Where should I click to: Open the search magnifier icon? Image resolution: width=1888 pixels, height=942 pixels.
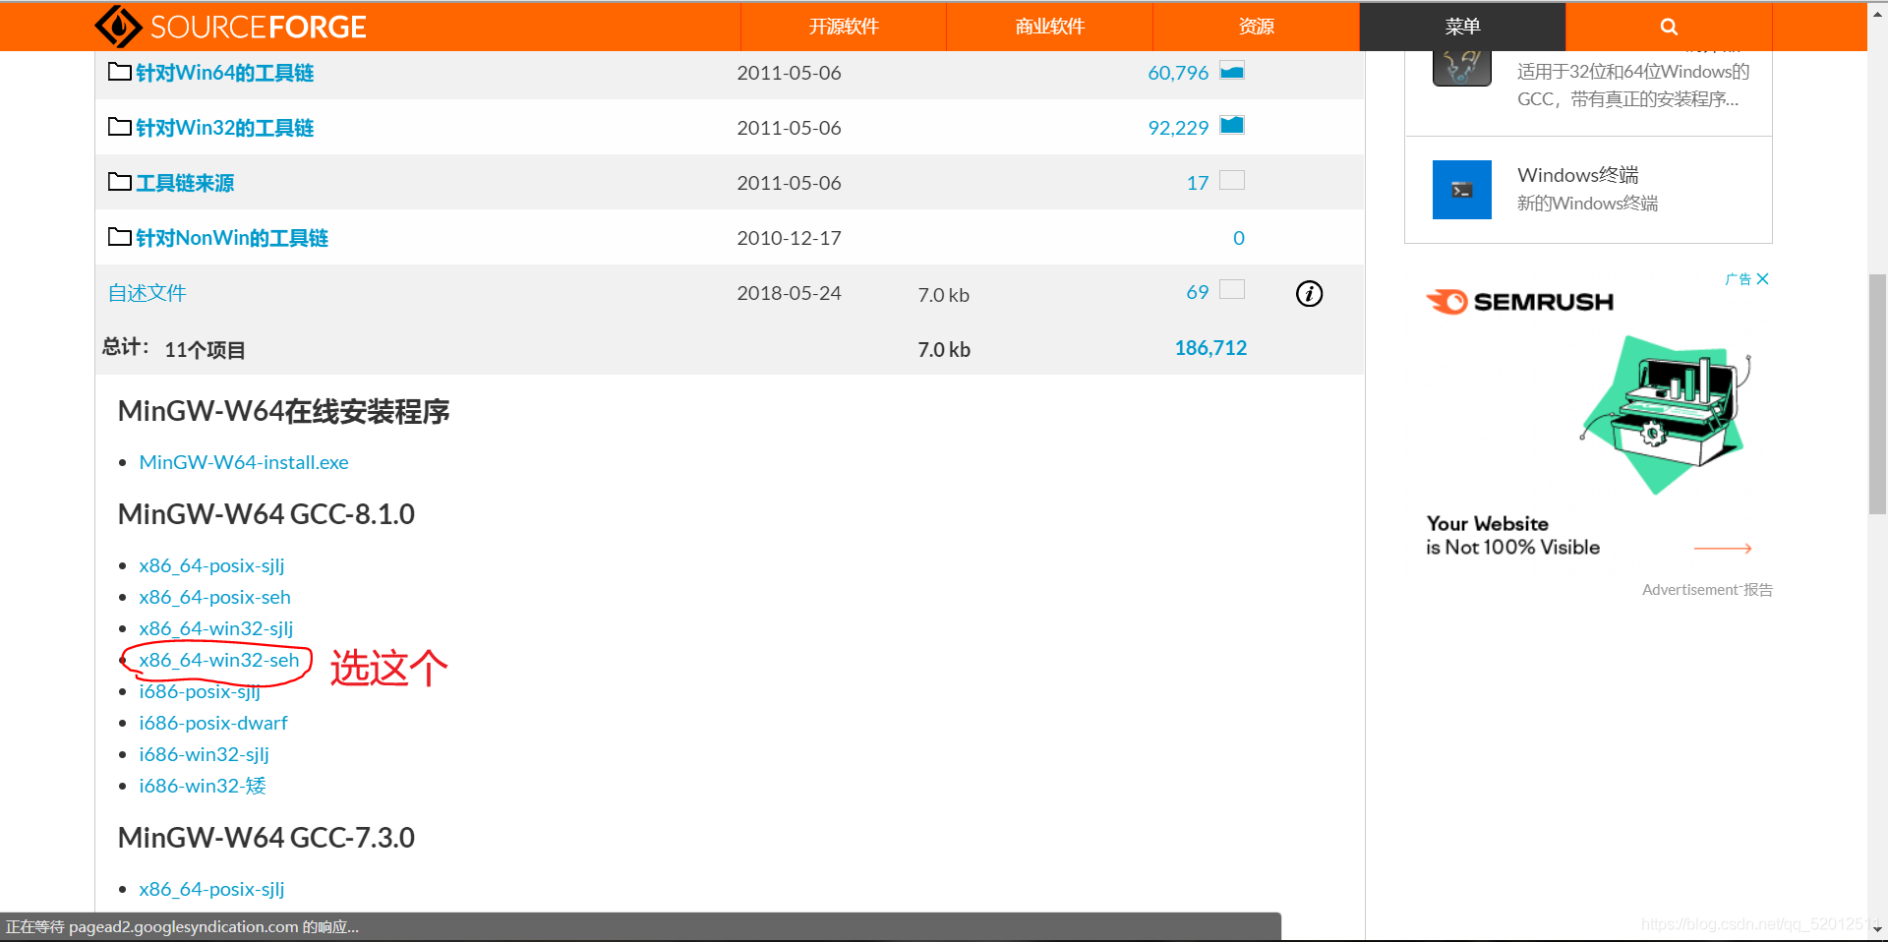(x=1669, y=27)
